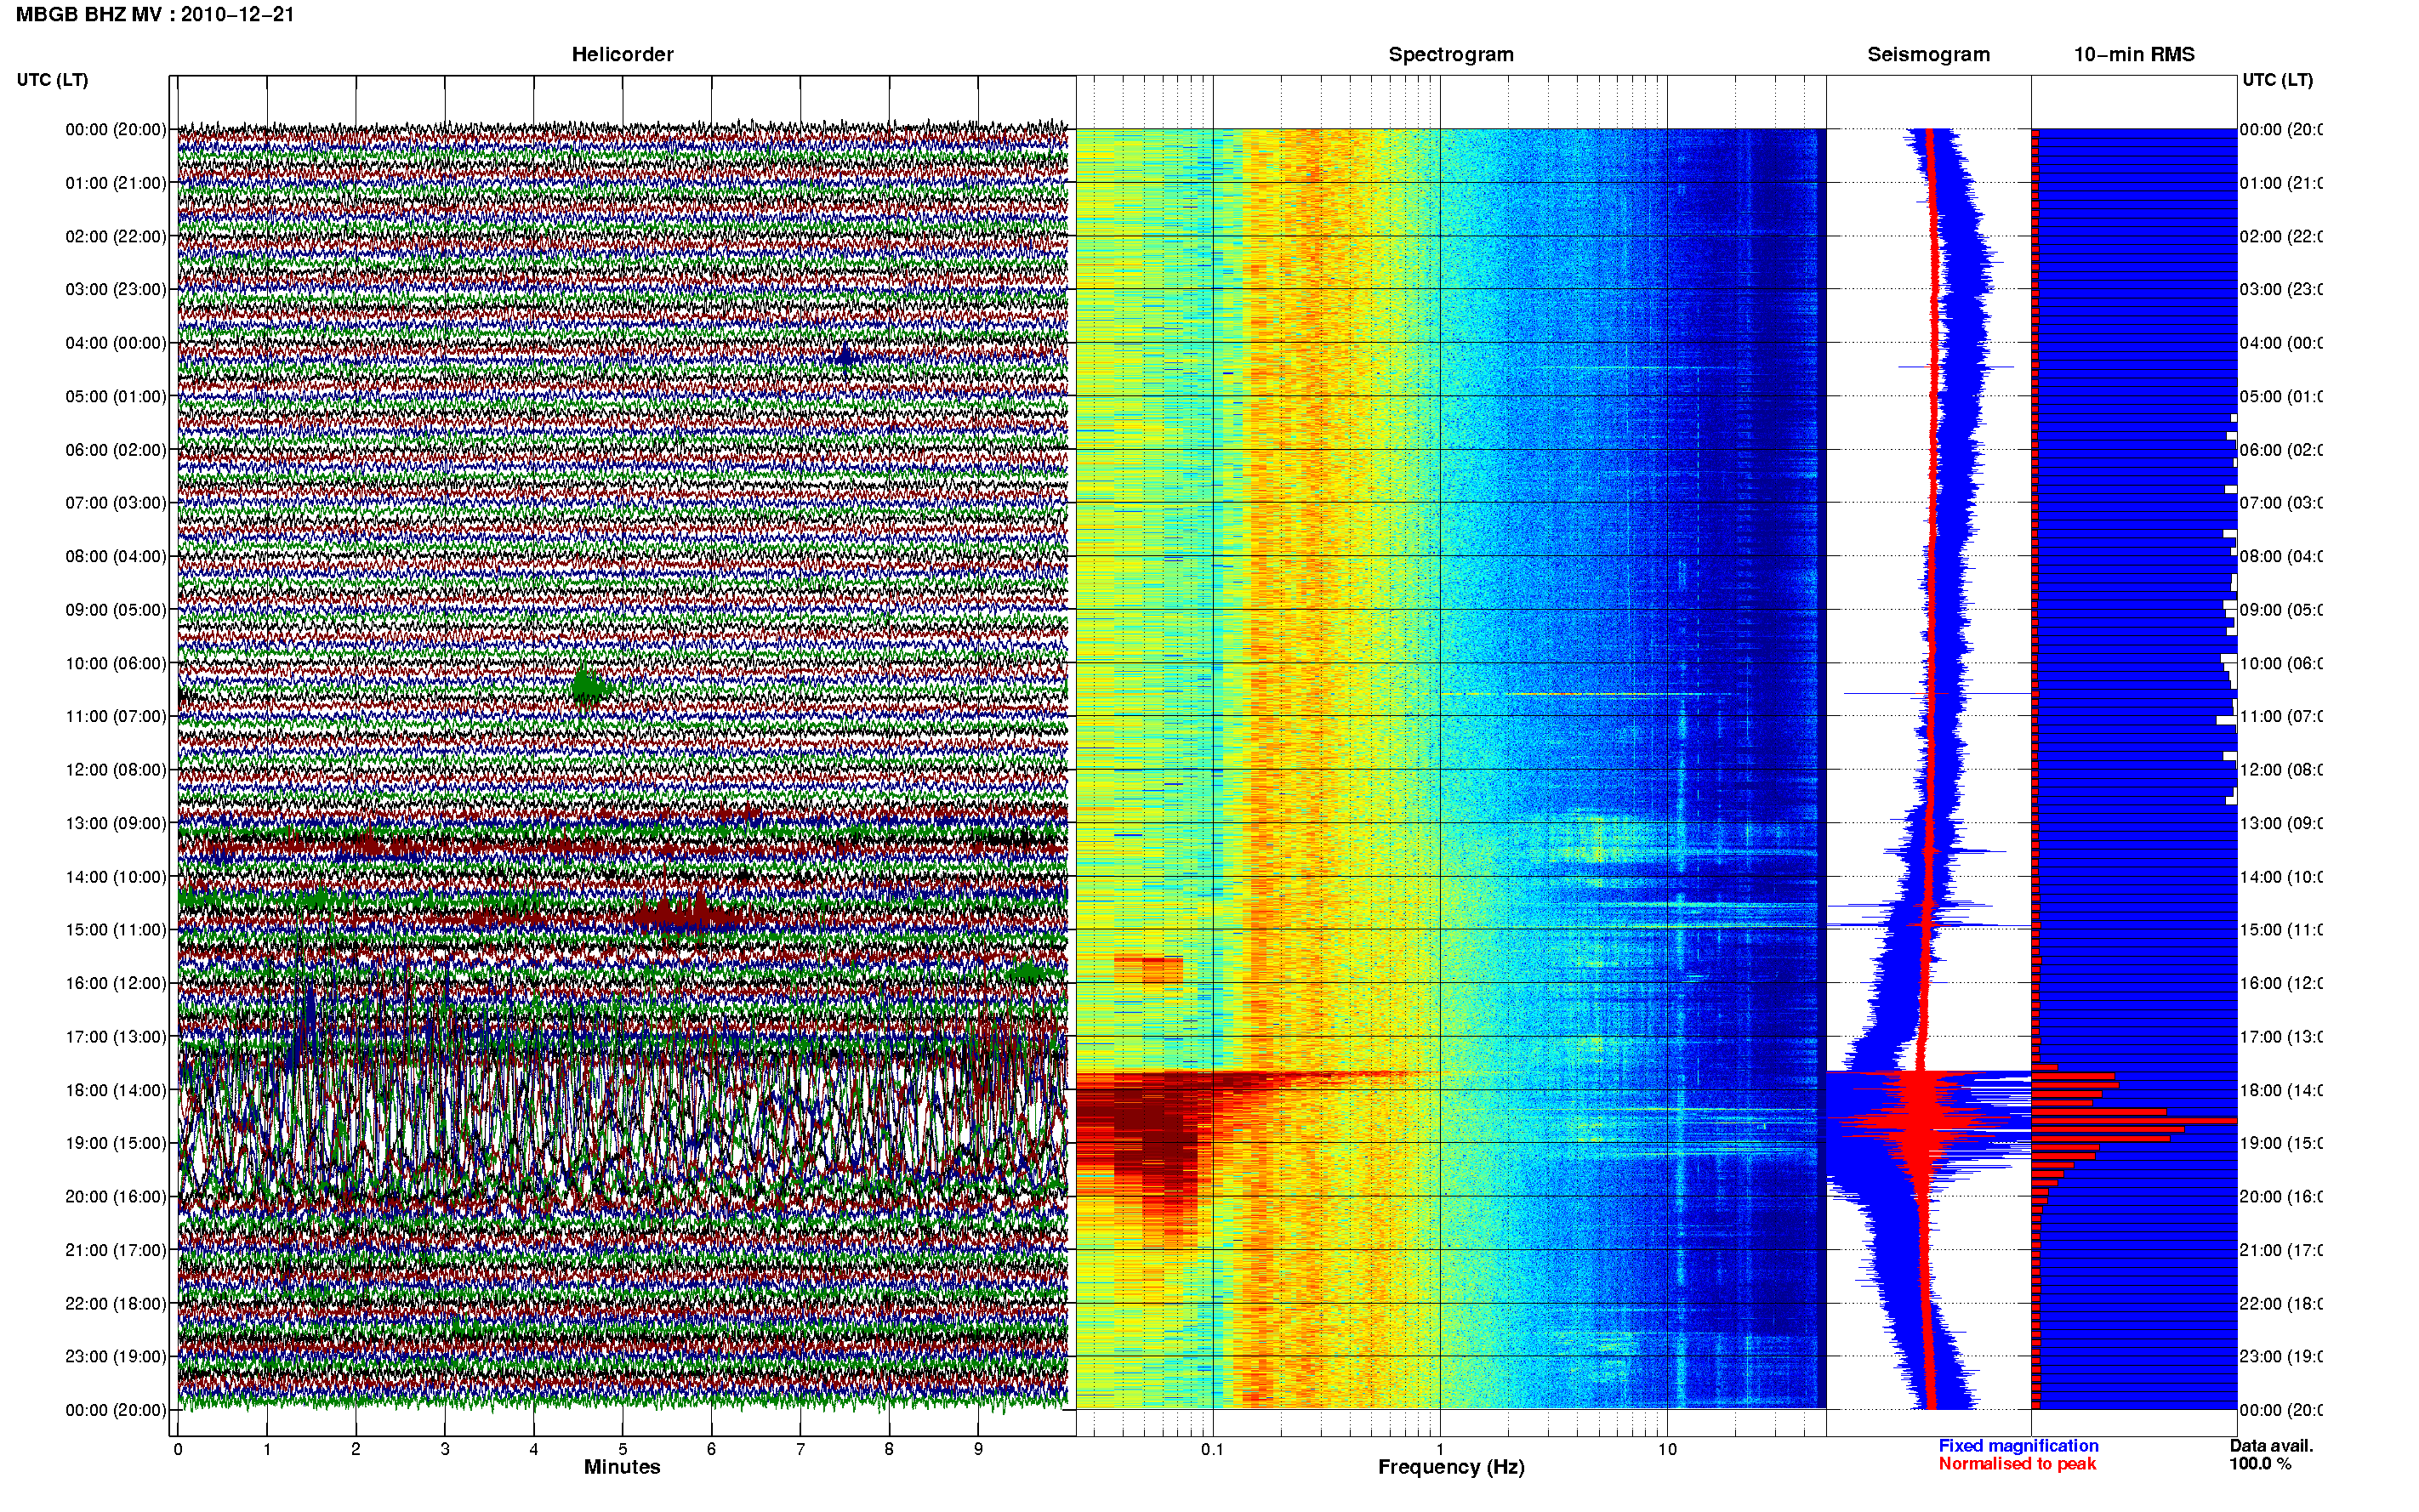Click the left time label '17:00 (13:00)'
This screenshot has height=1512, width=2419.
(x=116, y=1036)
